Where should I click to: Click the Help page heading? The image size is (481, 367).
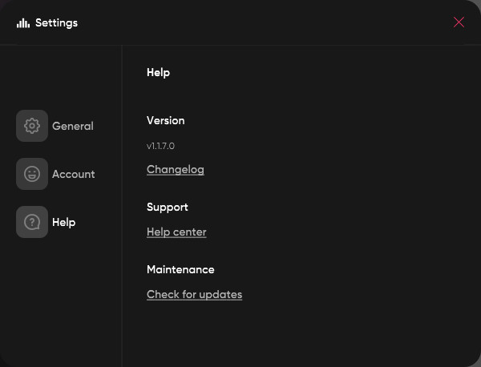click(158, 72)
